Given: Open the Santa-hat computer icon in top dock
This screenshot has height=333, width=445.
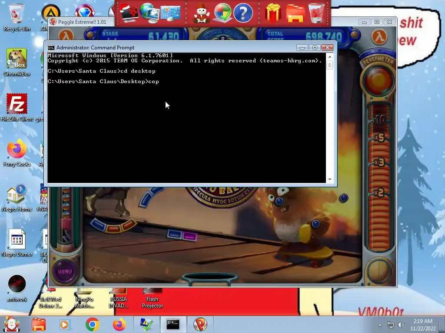Looking at the screenshot, I should (130, 13).
